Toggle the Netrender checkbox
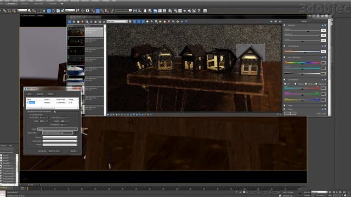The height and width of the screenshot is (197, 351). [x=37, y=151]
